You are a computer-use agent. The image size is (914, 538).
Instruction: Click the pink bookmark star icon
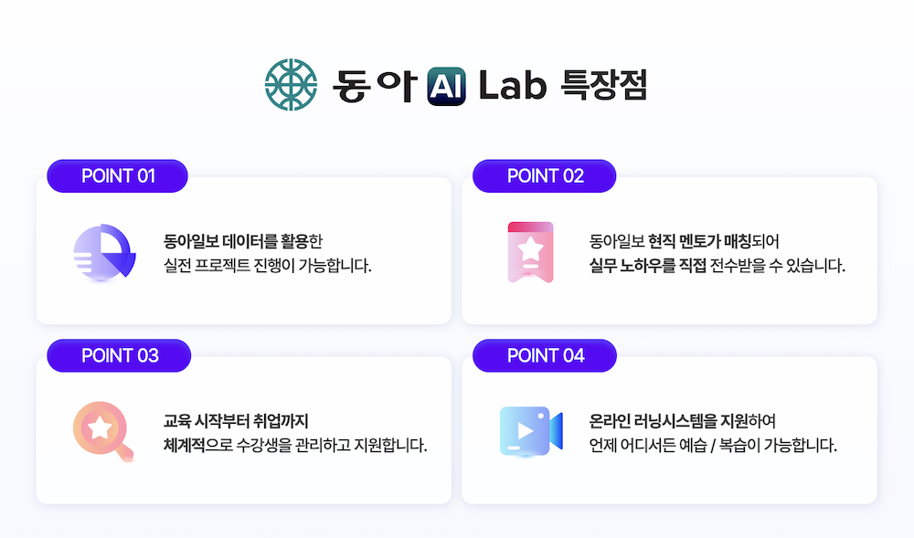[x=531, y=251]
